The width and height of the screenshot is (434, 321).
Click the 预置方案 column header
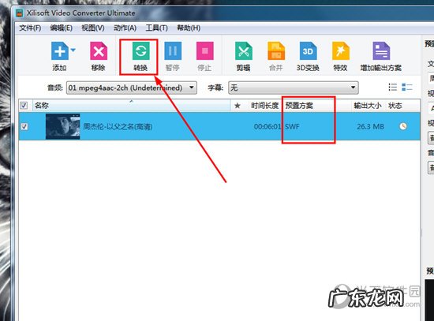click(x=299, y=106)
